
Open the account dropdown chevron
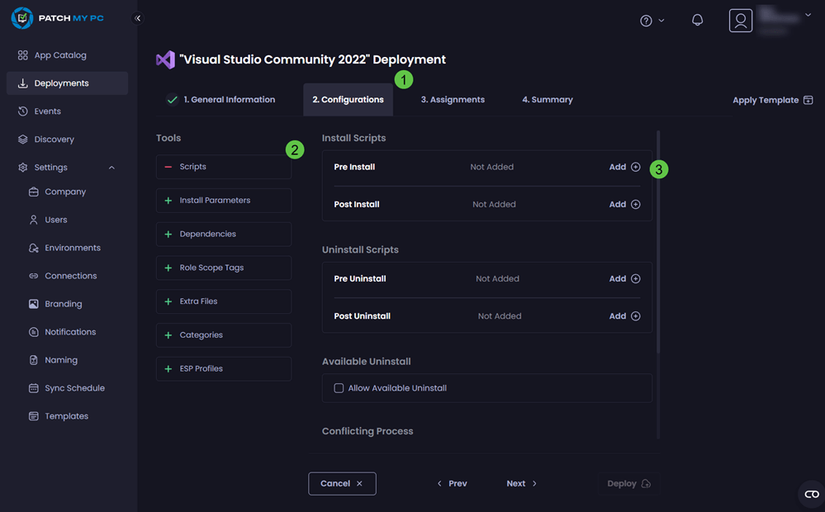pos(808,15)
